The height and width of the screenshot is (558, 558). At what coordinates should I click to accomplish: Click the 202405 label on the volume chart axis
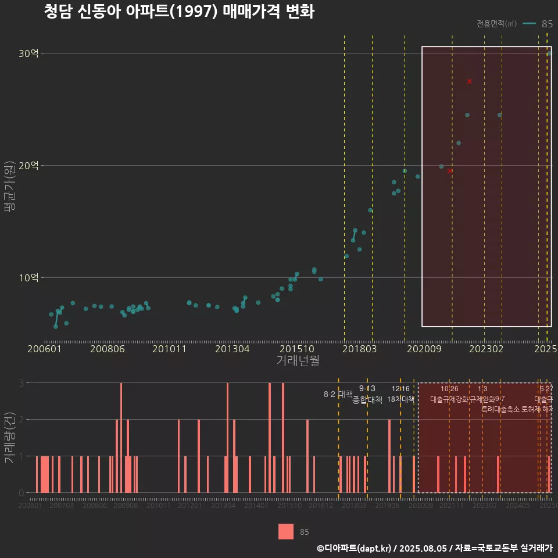coord(518,505)
